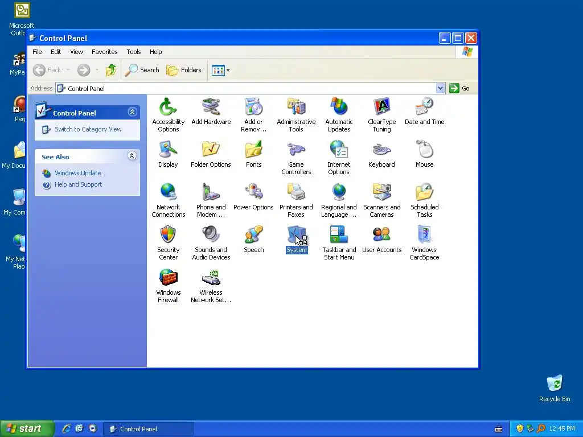Collapse the Control Panel sidebar section

coord(132,112)
